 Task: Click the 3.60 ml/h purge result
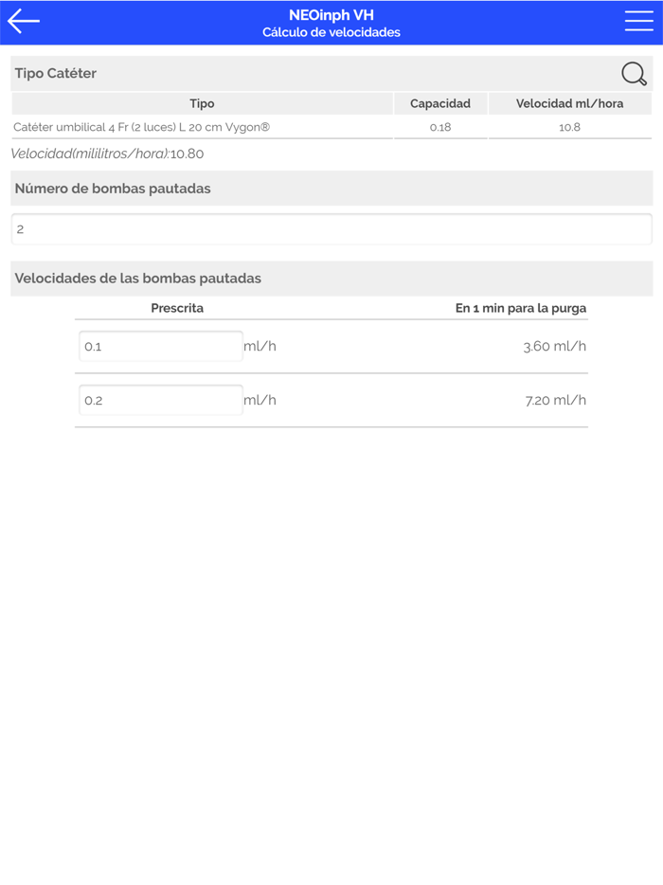pos(554,347)
